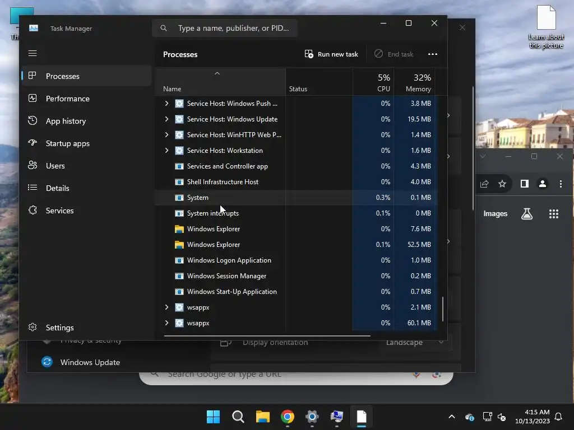This screenshot has height=430, width=574.
Task: Switch to Chrome from taskbar
Action: coord(288,417)
